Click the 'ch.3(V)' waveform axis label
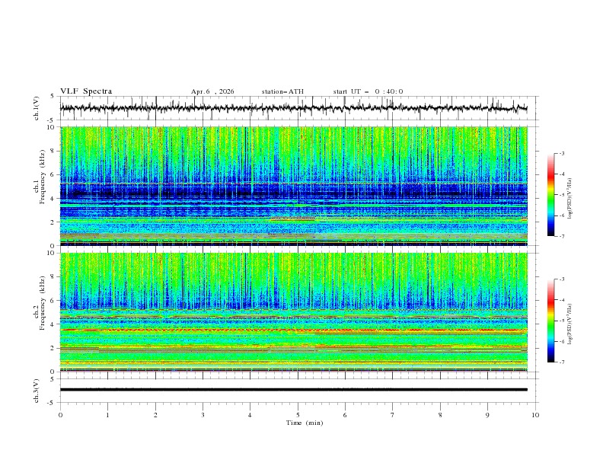The width and height of the screenshot is (603, 466). point(37,391)
